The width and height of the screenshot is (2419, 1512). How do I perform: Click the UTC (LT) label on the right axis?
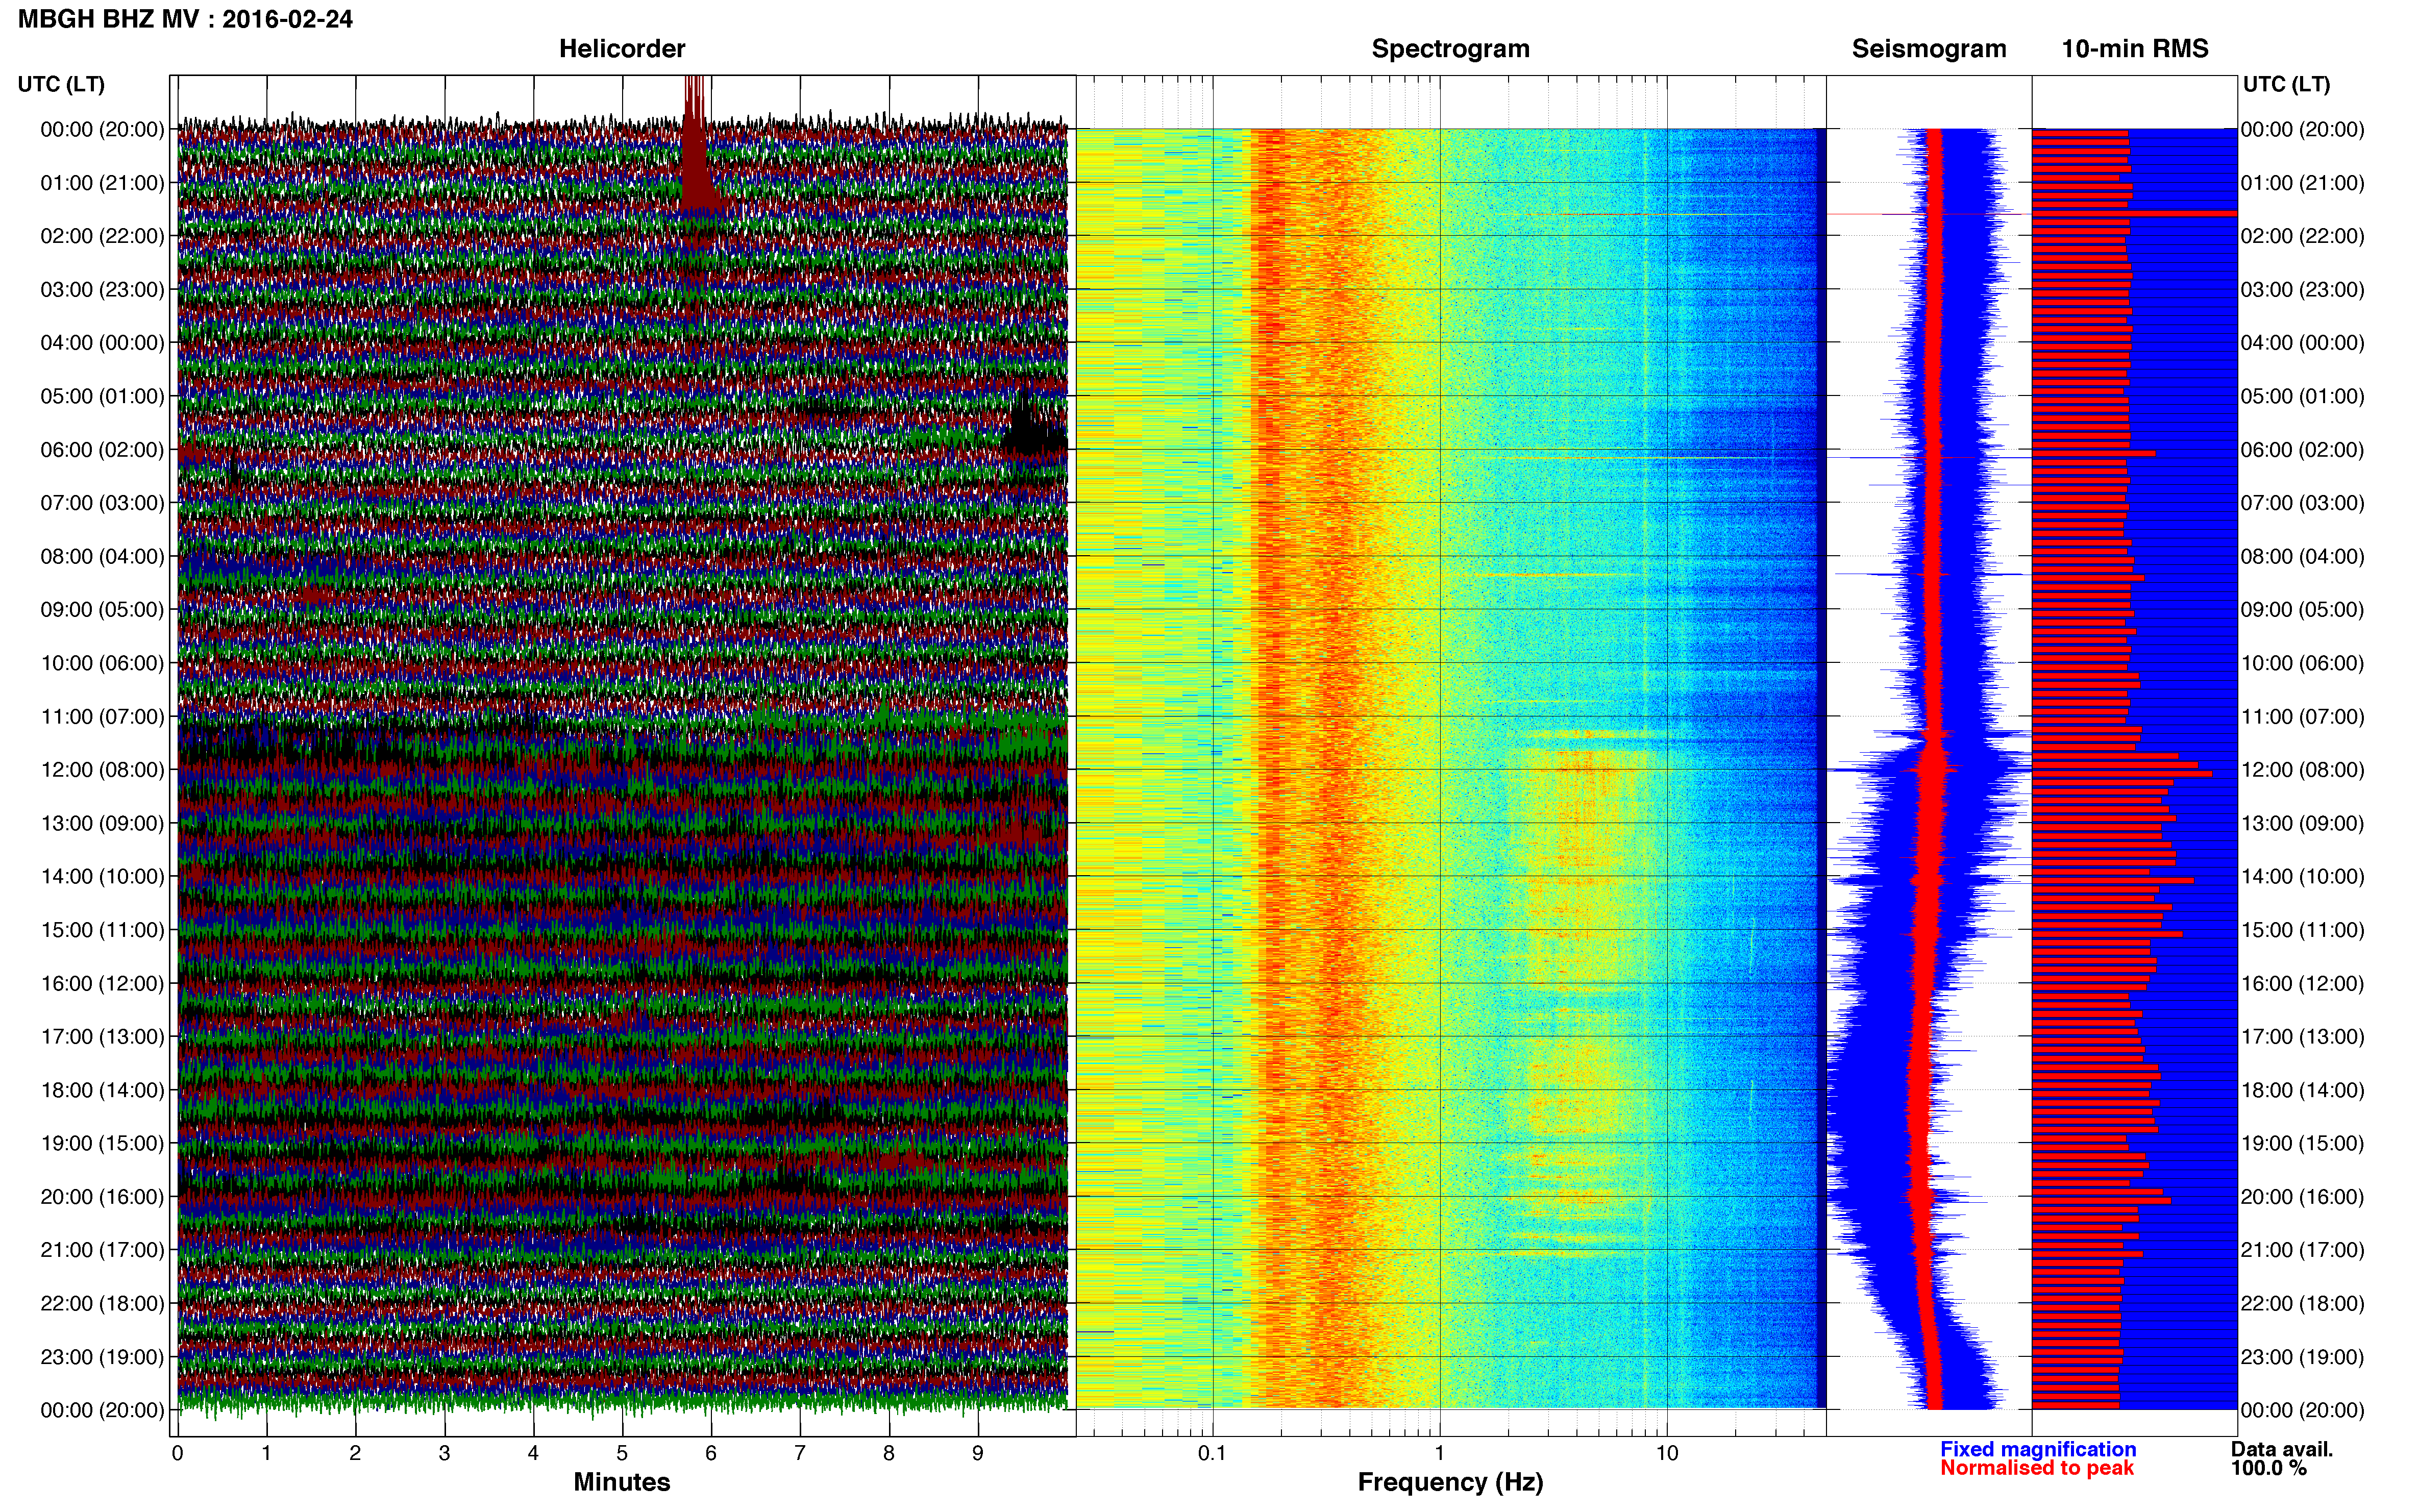click(2286, 84)
